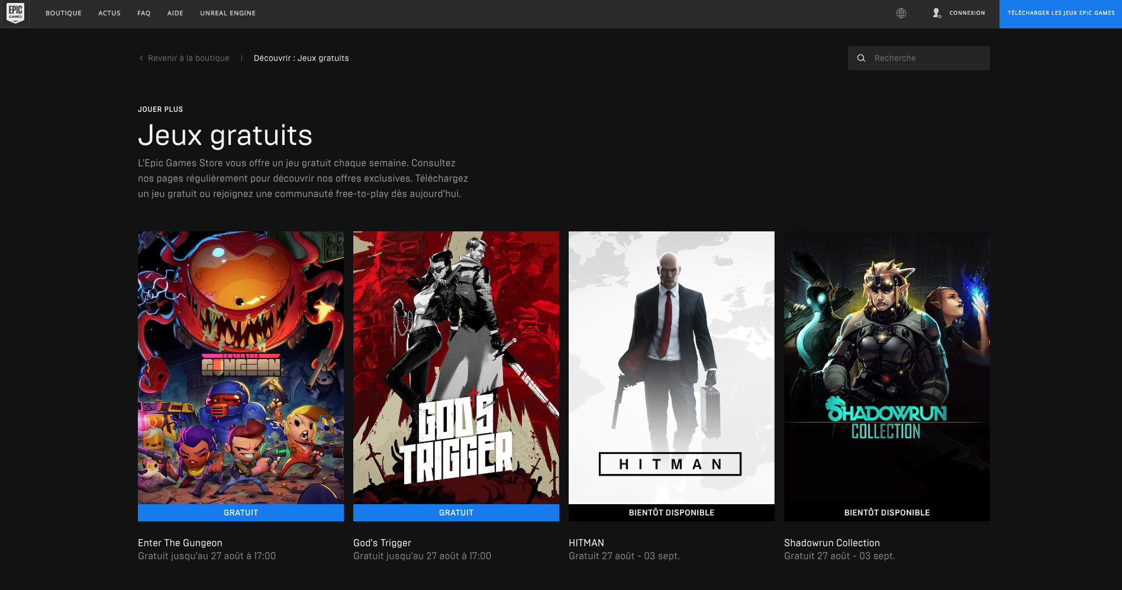Click the back chevron near Revenir
1122x590 pixels.
coord(141,58)
